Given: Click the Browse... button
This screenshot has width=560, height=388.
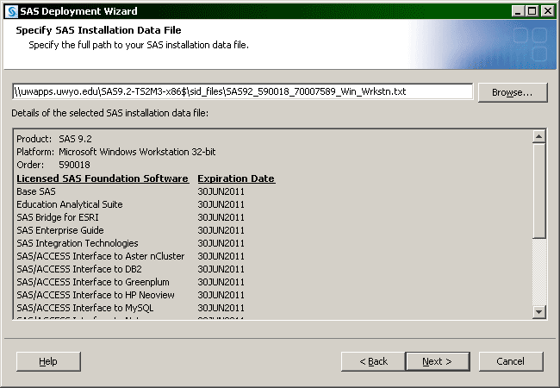Looking at the screenshot, I should (513, 92).
